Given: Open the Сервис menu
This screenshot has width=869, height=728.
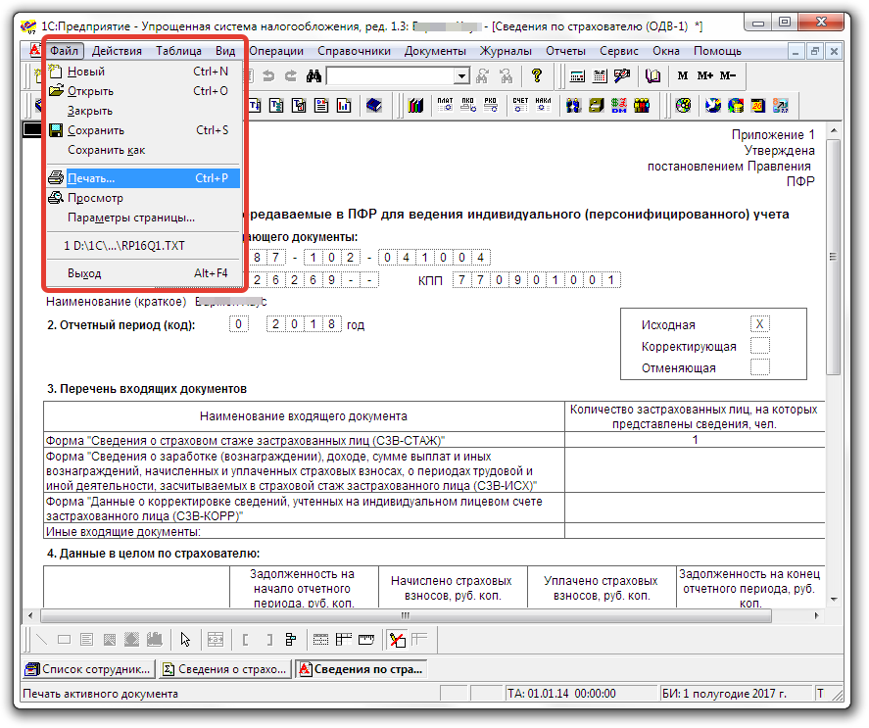Looking at the screenshot, I should 619,51.
